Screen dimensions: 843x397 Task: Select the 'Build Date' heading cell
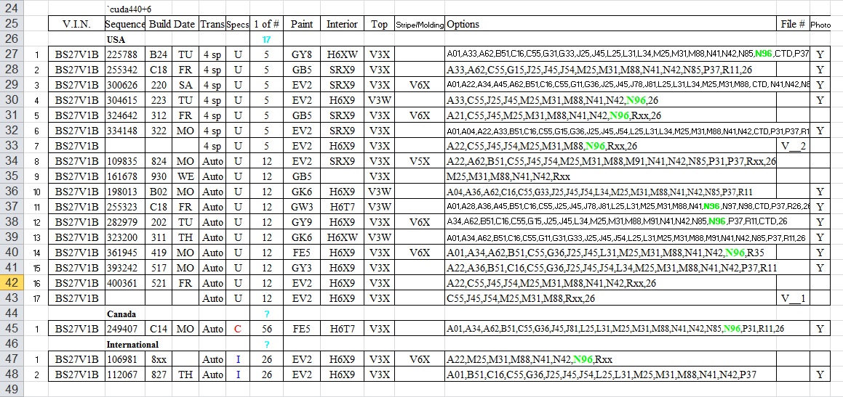pos(172,24)
